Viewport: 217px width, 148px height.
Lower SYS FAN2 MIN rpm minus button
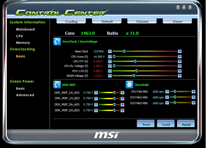point(167,103)
